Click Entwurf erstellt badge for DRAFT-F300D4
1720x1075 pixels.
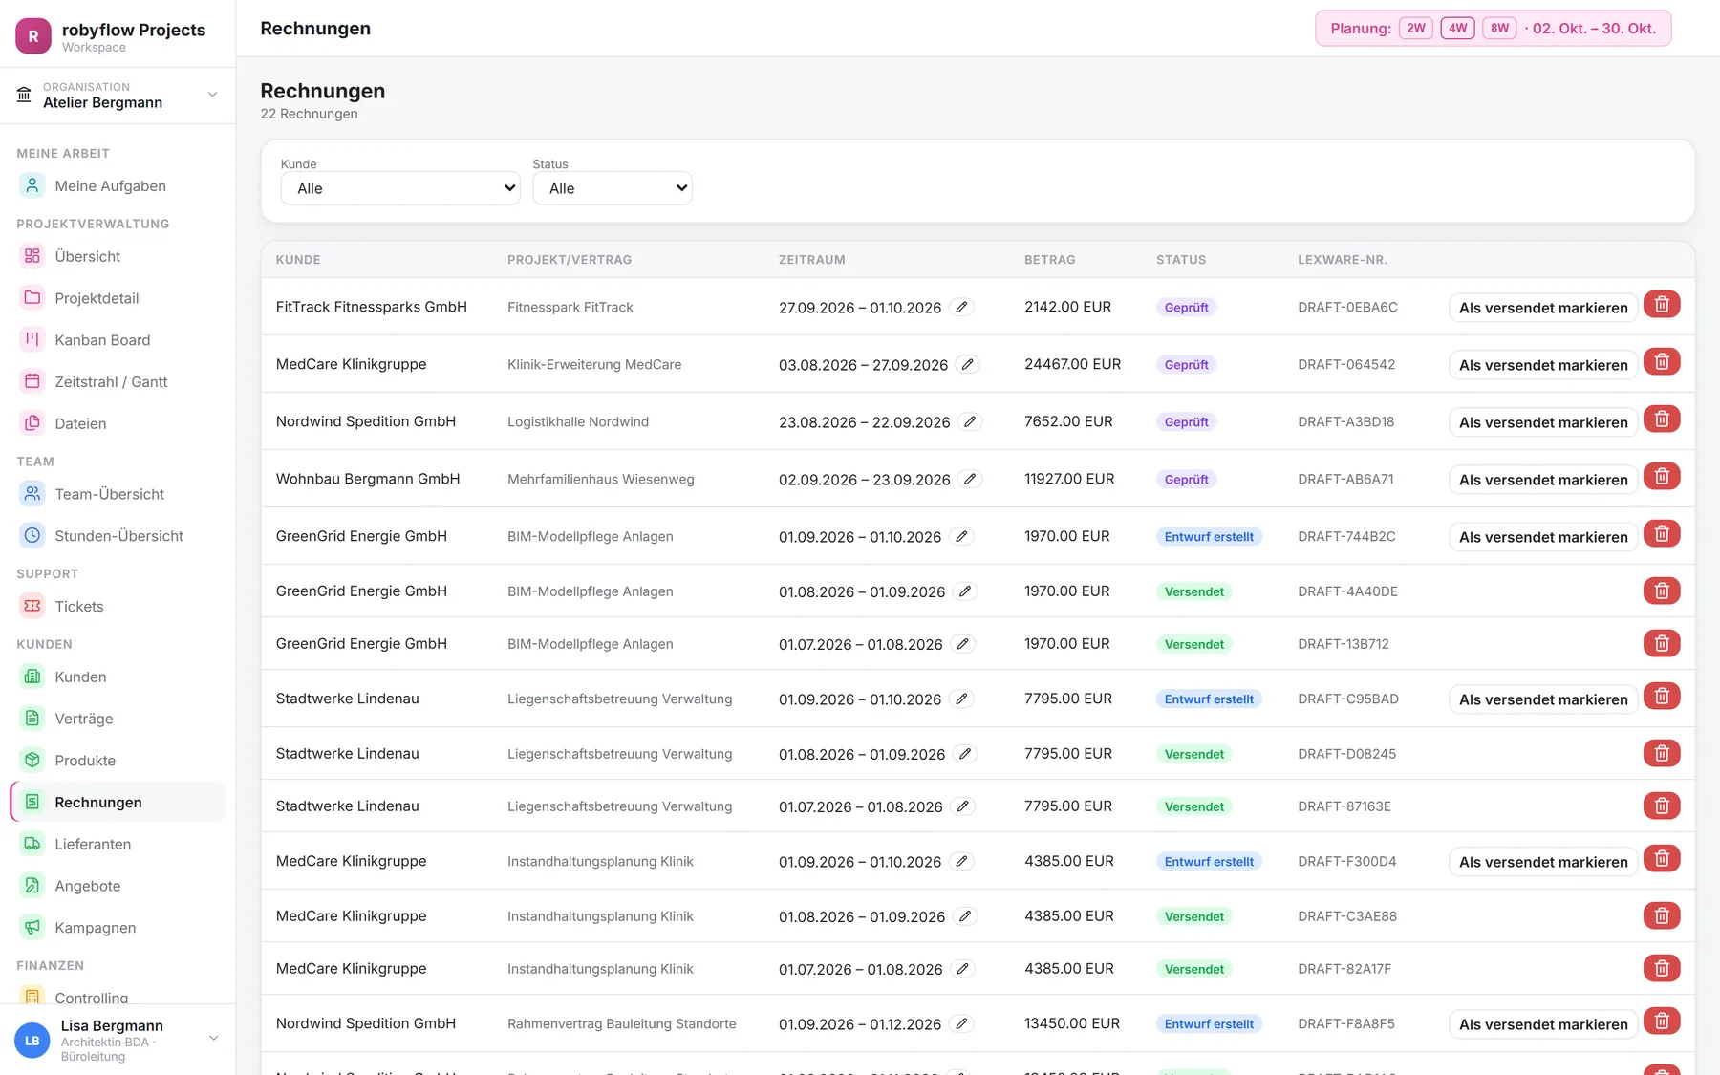tap(1209, 862)
